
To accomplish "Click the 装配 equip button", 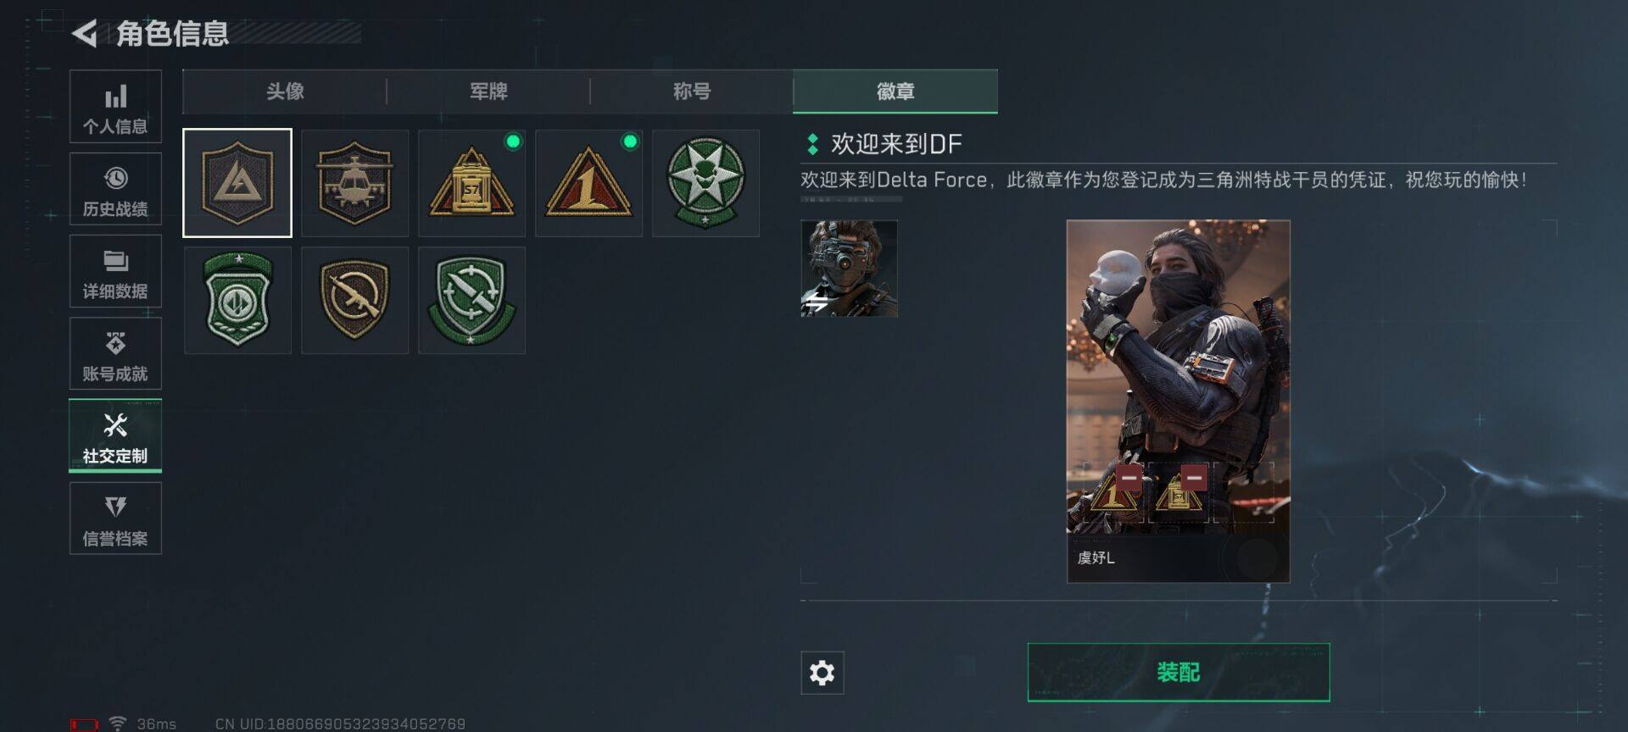I will [x=1179, y=673].
